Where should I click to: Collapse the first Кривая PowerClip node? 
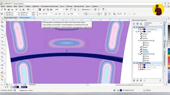point(139,40)
